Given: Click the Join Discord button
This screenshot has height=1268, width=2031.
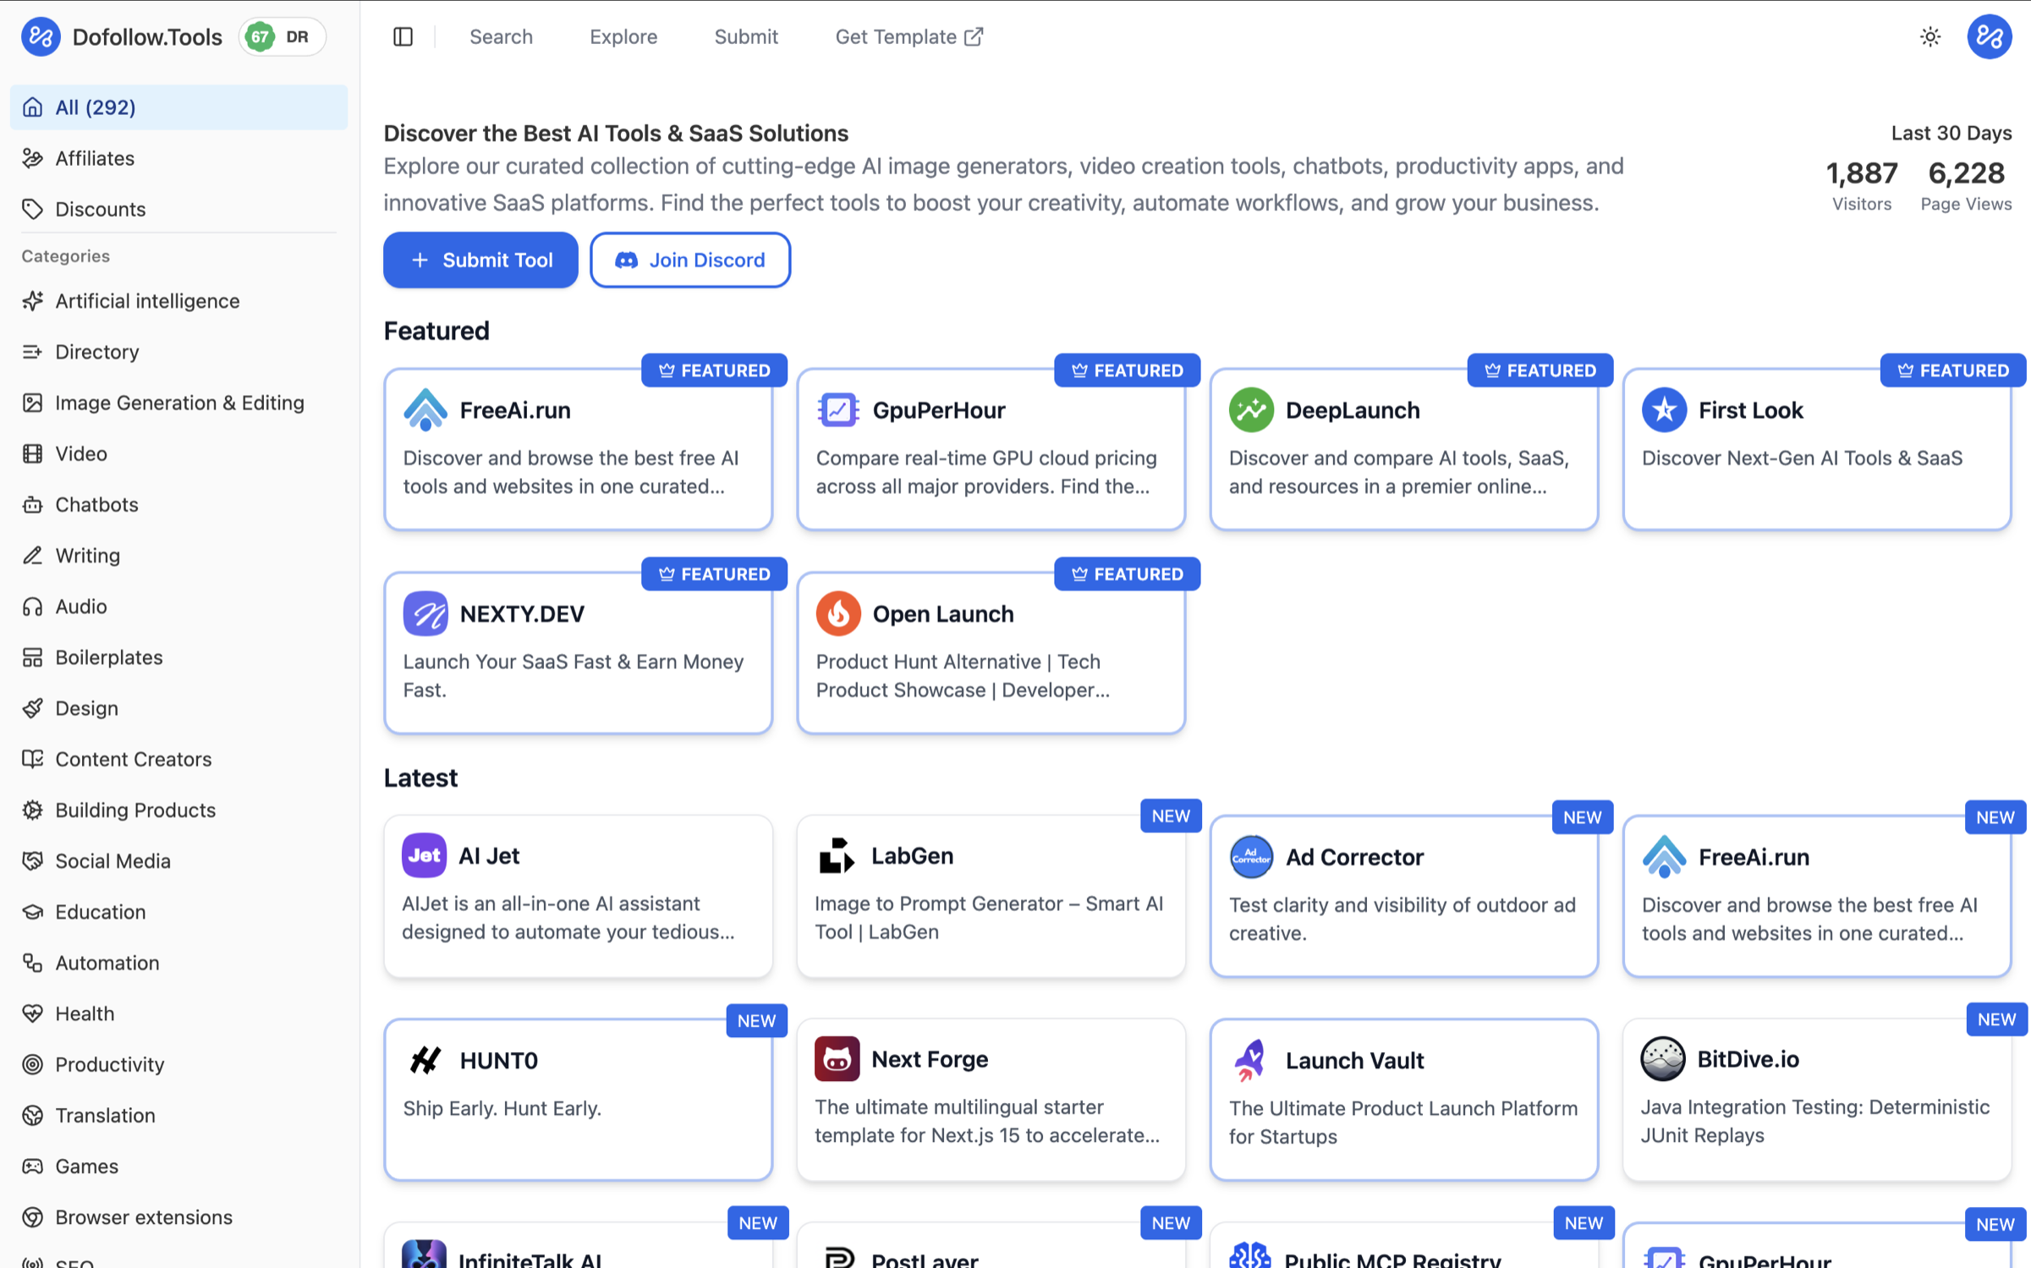Looking at the screenshot, I should point(689,260).
